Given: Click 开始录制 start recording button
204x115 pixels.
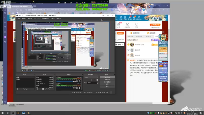Looking at the screenshot, I should click(x=107, y=79).
